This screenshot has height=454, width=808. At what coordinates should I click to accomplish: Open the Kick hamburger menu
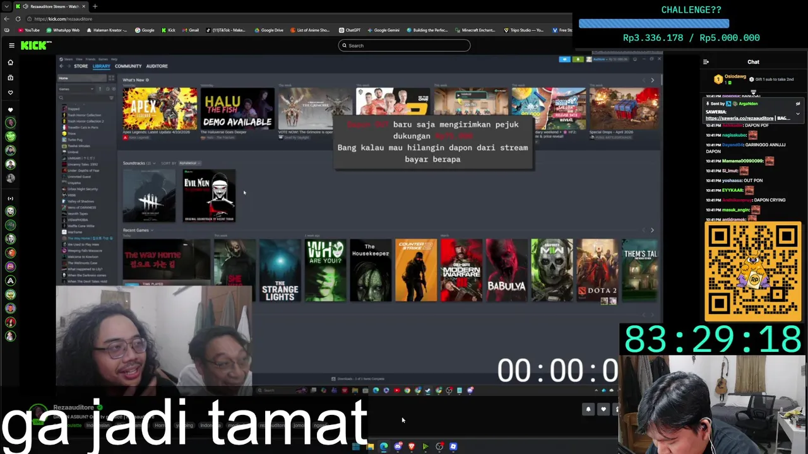(x=11, y=45)
